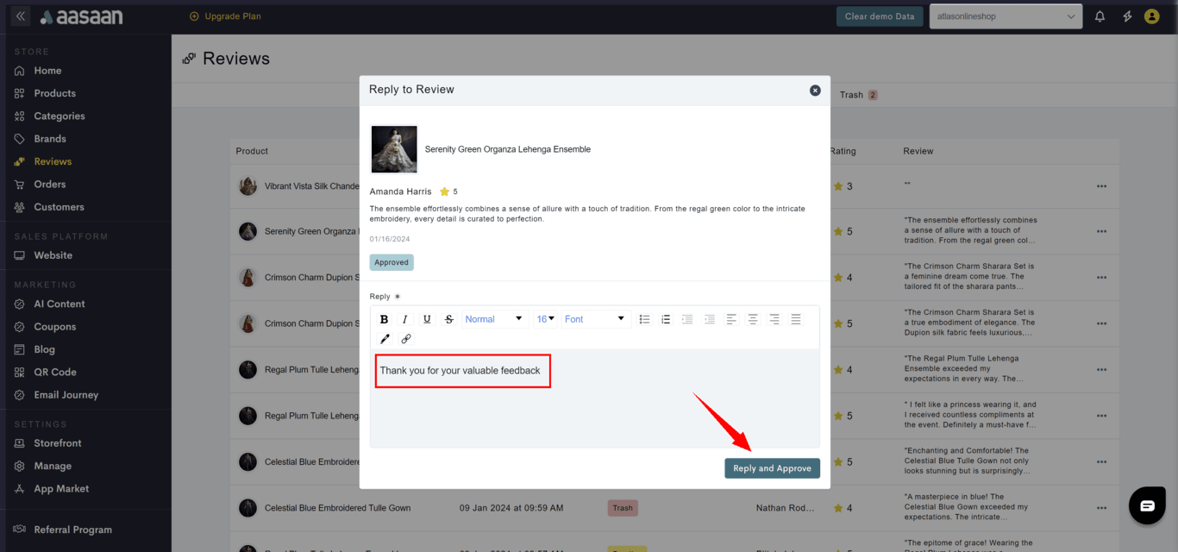Screen dimensions: 1178x552
Task: Toggle italic formatting in reply editor
Action: [x=405, y=319]
